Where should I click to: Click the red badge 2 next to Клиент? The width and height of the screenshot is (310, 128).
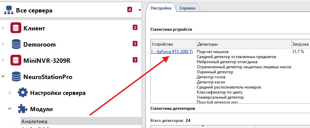coord(135,27)
